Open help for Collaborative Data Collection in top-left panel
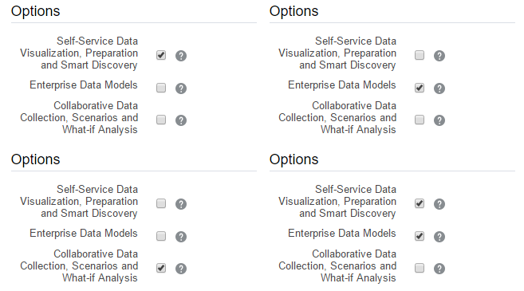 [181, 120]
